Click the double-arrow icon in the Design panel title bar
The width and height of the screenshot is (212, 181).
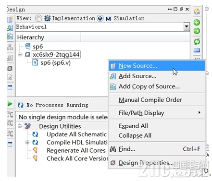[x=170, y=9]
